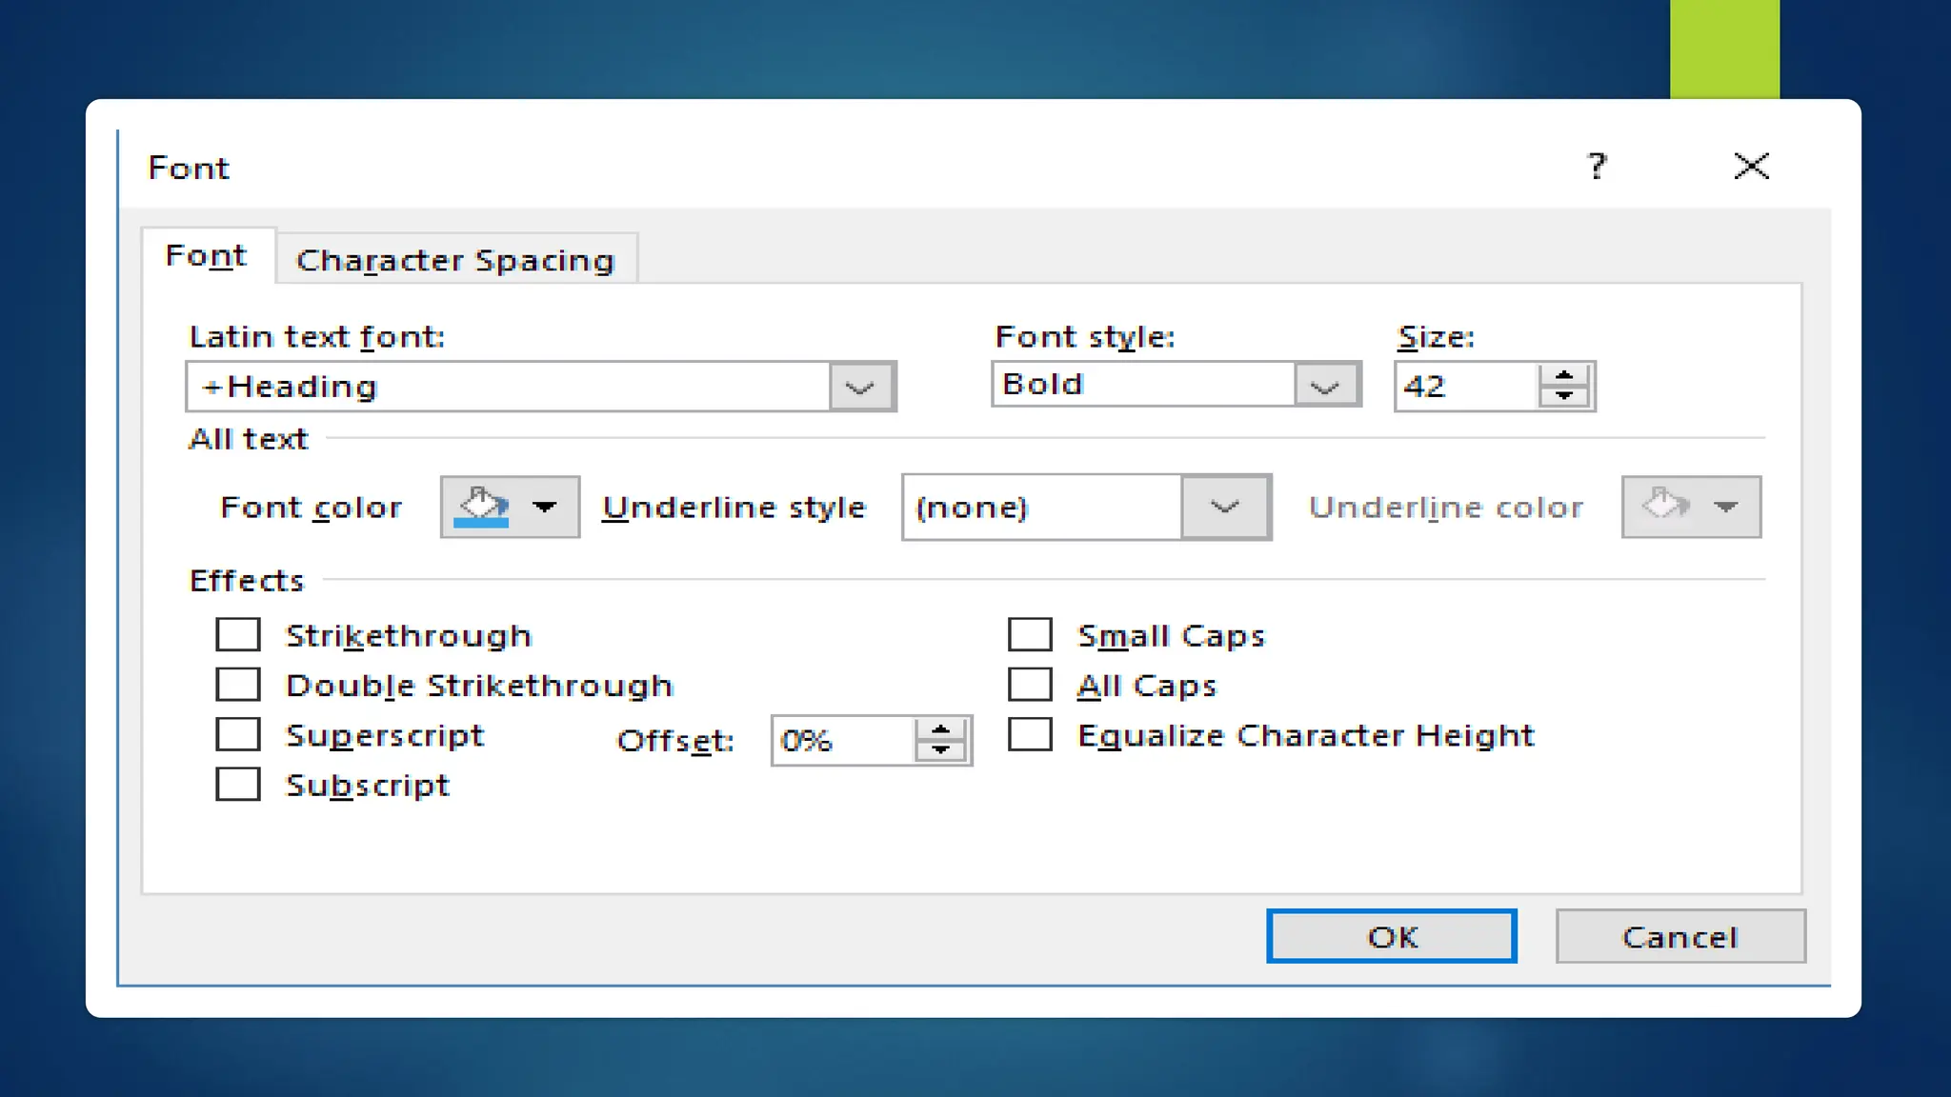Decrease font size with down arrow
Viewport: 1951px width, 1097px height.
pos(1564,397)
